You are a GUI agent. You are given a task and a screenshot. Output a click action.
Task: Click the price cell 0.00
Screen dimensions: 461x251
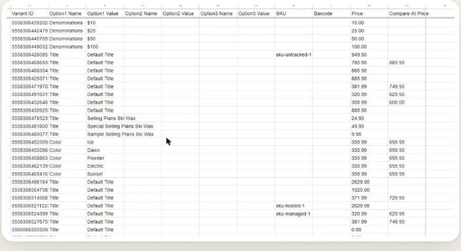click(x=369, y=230)
